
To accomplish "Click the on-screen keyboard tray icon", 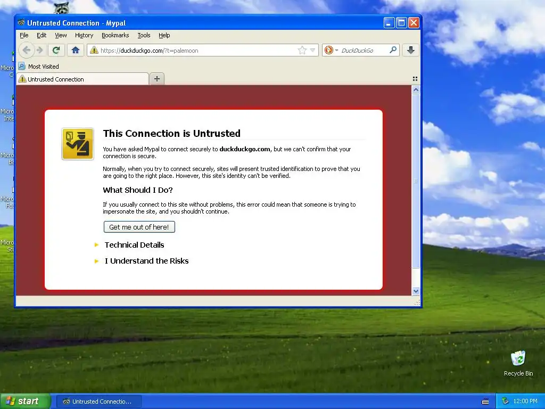I will tap(485, 402).
